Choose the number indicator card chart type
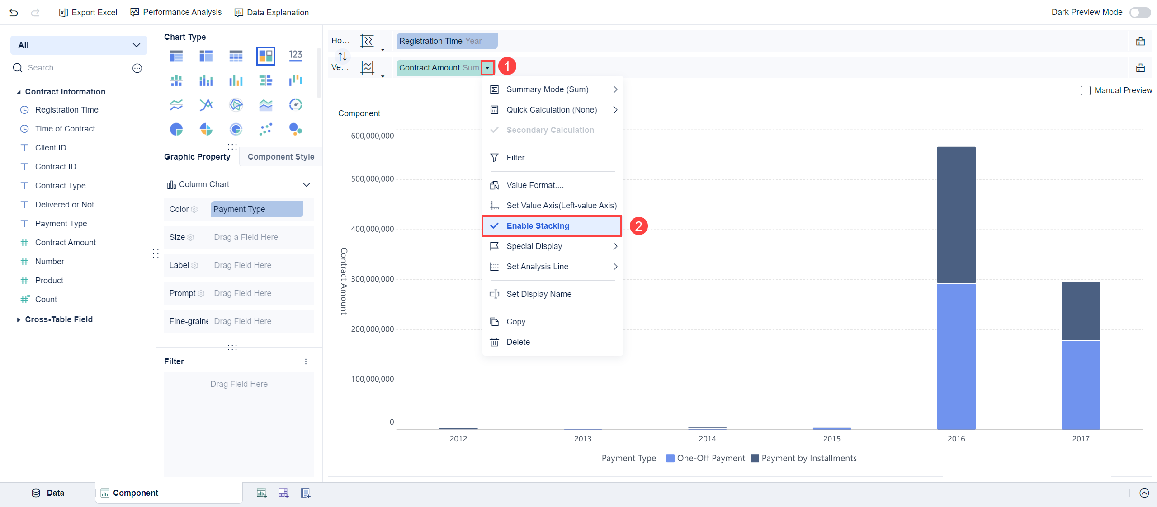The image size is (1157, 507). coord(295,56)
